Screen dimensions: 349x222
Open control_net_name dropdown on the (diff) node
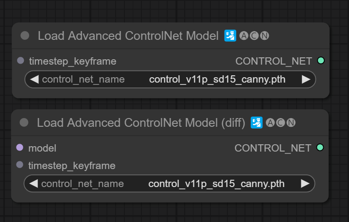point(169,184)
